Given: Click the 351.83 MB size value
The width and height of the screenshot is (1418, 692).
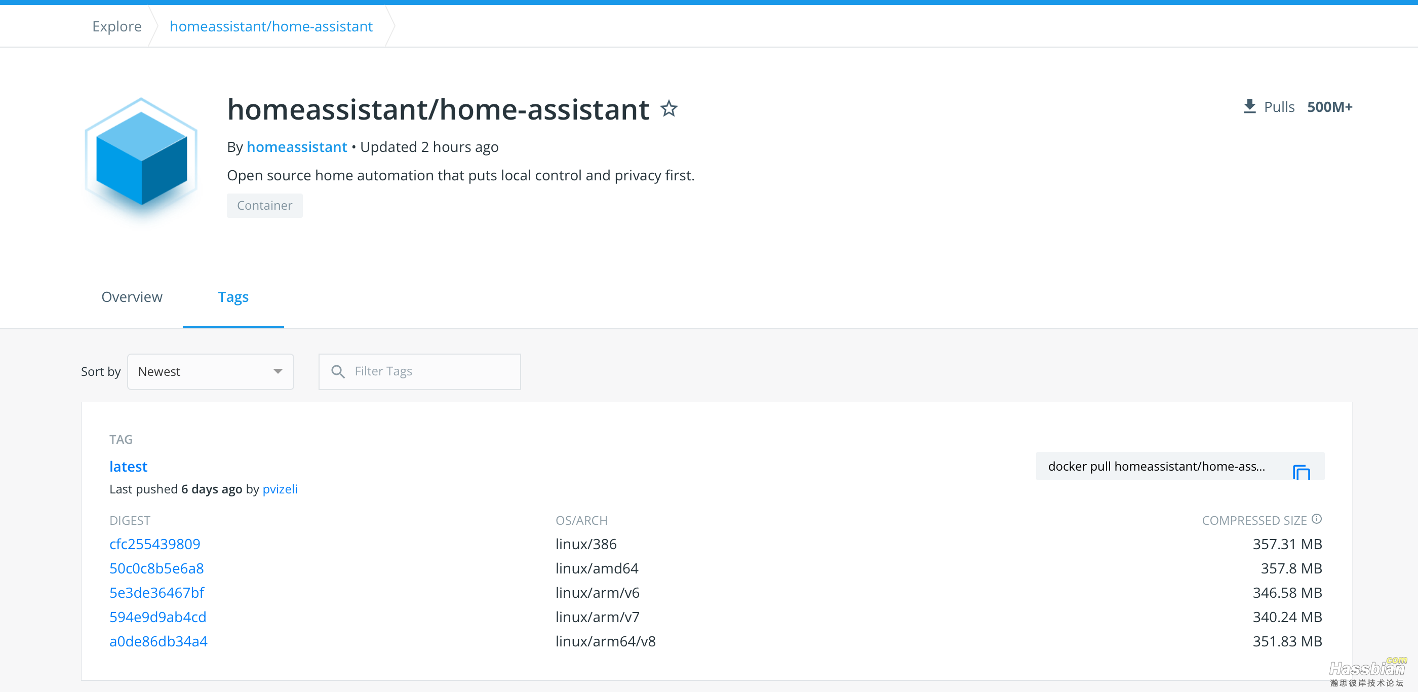Looking at the screenshot, I should (x=1287, y=641).
